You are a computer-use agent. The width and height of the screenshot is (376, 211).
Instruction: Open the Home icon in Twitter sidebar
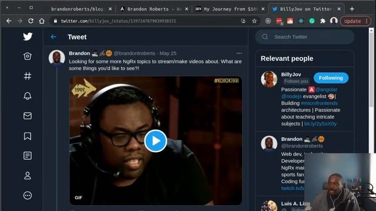[28, 56]
